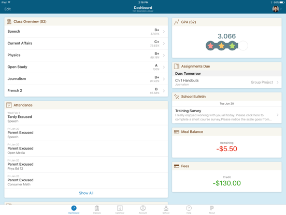Open the Help tab icon

click(189, 208)
